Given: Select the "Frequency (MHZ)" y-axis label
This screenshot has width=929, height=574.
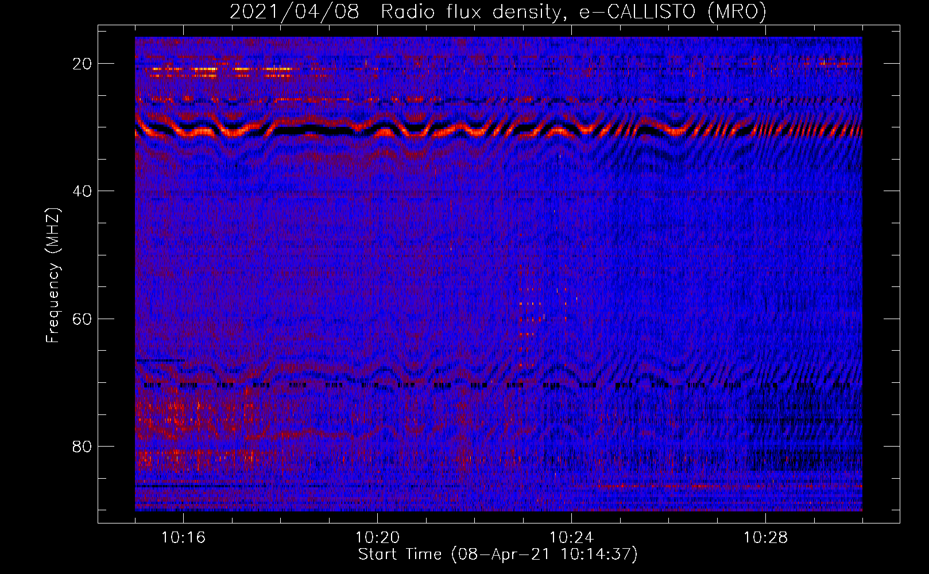Looking at the screenshot, I should pyautogui.click(x=53, y=276).
